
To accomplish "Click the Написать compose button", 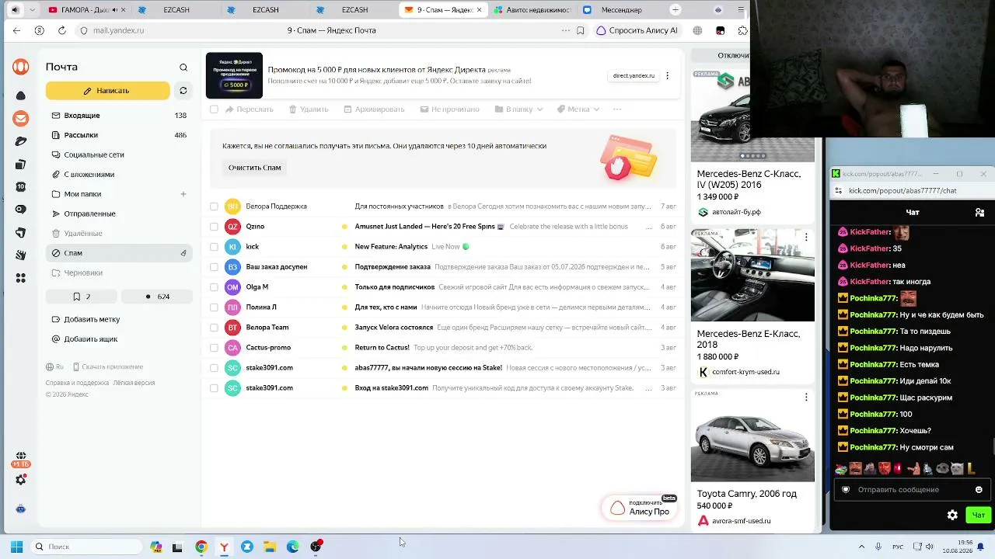I will click(x=107, y=91).
